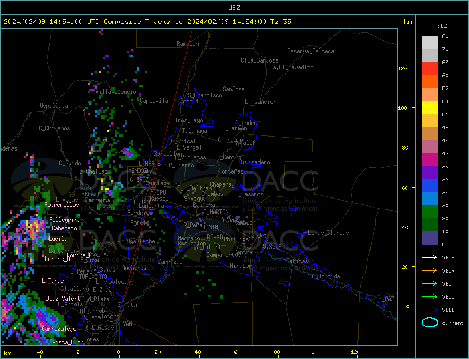Click the green VBCU arrow legend icon
Viewport: 469px width, 359px height.
[x=429, y=297]
